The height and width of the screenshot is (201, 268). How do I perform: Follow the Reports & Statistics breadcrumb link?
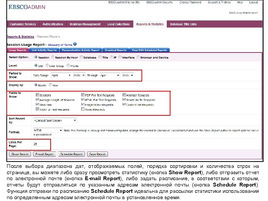coord(20,36)
